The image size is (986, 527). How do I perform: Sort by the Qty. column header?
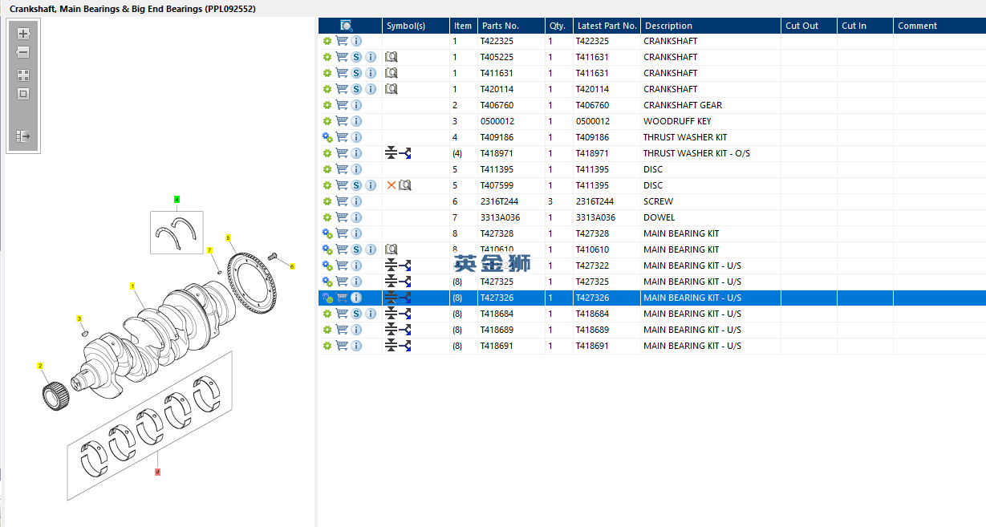coord(559,26)
